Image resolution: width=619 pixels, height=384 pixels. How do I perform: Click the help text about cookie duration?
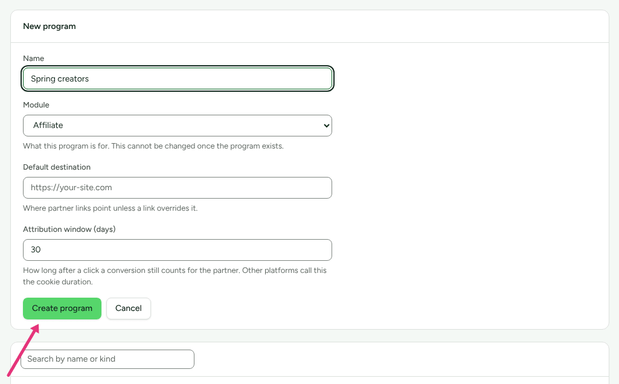click(175, 277)
